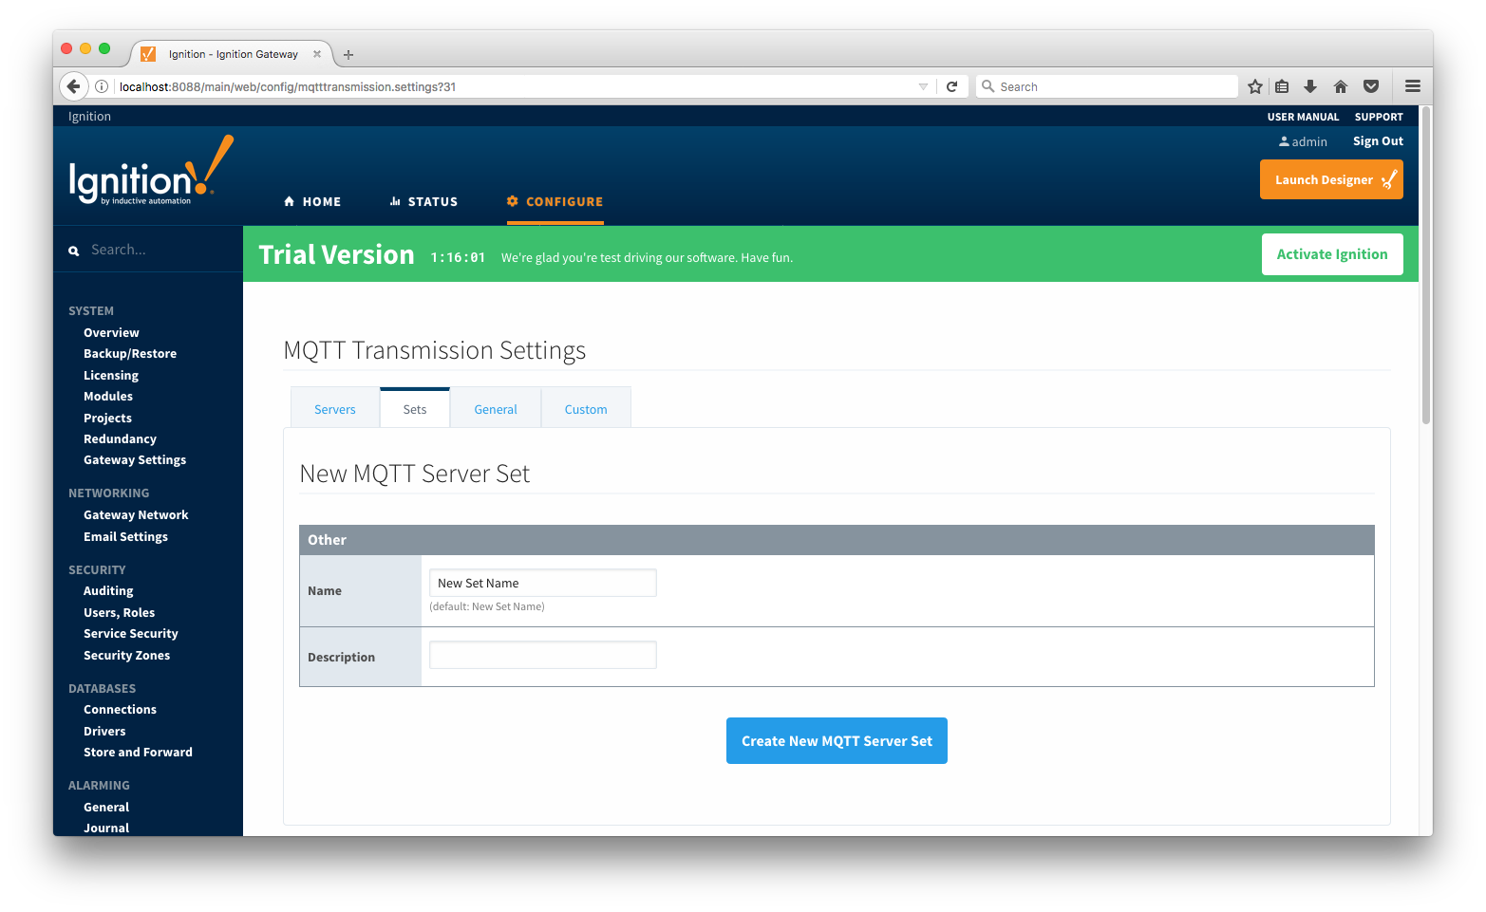Open Service Security in the sidebar
1486x912 pixels.
pyautogui.click(x=131, y=633)
